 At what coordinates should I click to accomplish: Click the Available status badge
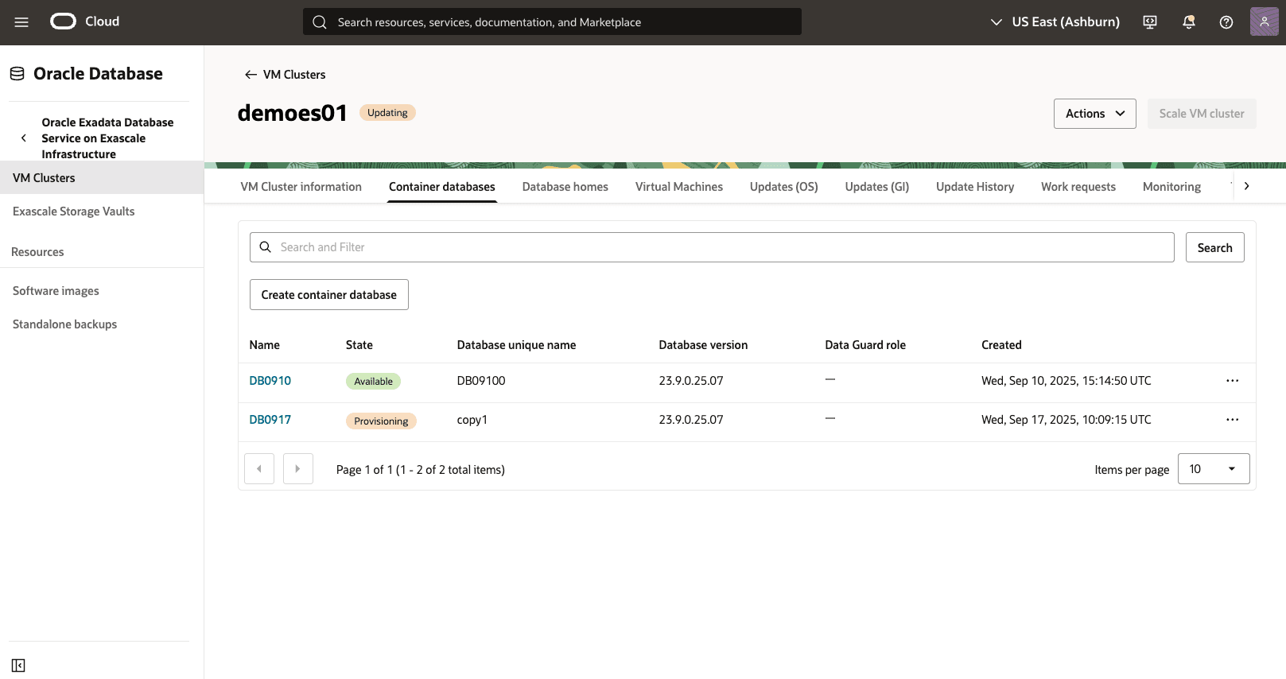click(374, 382)
